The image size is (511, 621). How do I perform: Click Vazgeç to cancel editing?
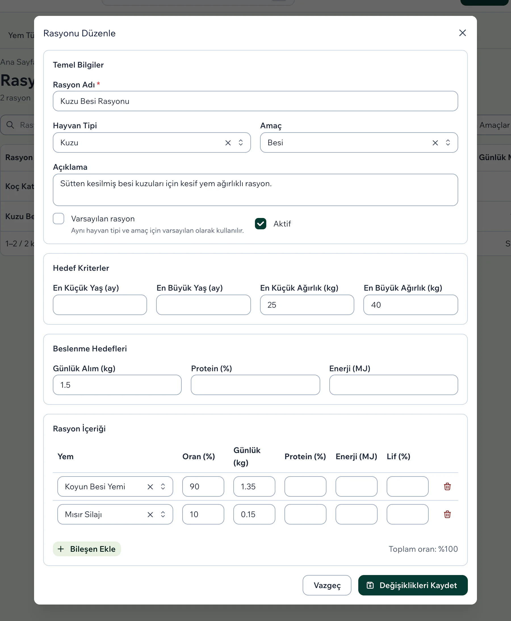point(327,585)
